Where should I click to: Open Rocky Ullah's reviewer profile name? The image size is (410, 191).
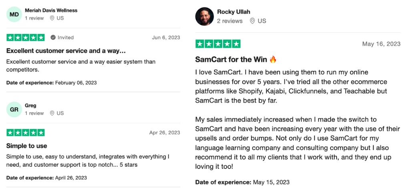point(233,12)
